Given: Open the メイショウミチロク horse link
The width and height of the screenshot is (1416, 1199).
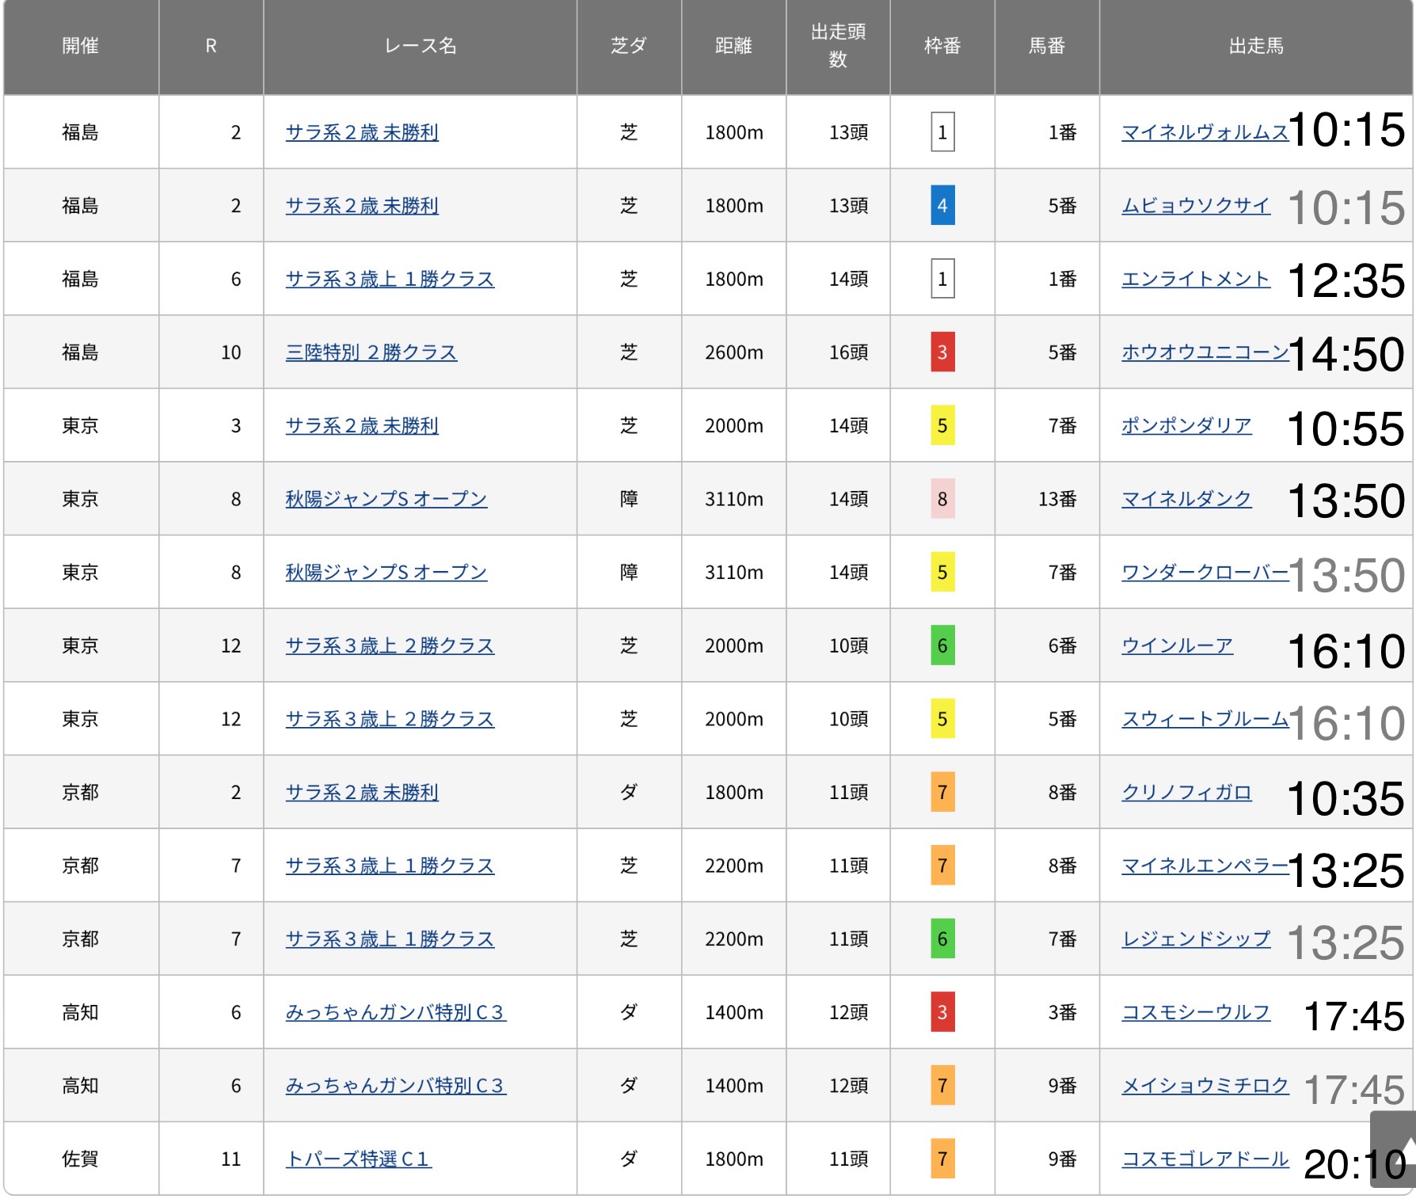Looking at the screenshot, I should (1205, 1086).
